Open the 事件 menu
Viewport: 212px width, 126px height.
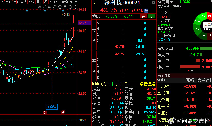tap(9, 2)
